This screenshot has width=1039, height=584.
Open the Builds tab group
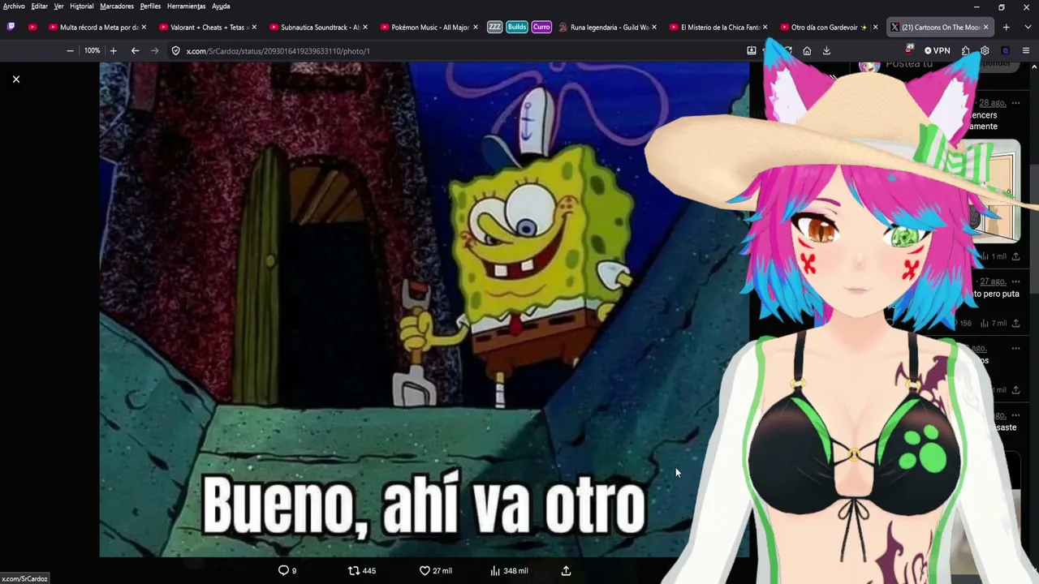(517, 27)
